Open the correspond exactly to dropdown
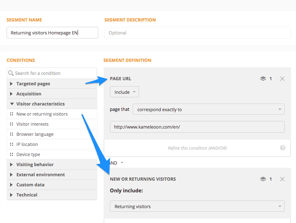 [x=208, y=109]
